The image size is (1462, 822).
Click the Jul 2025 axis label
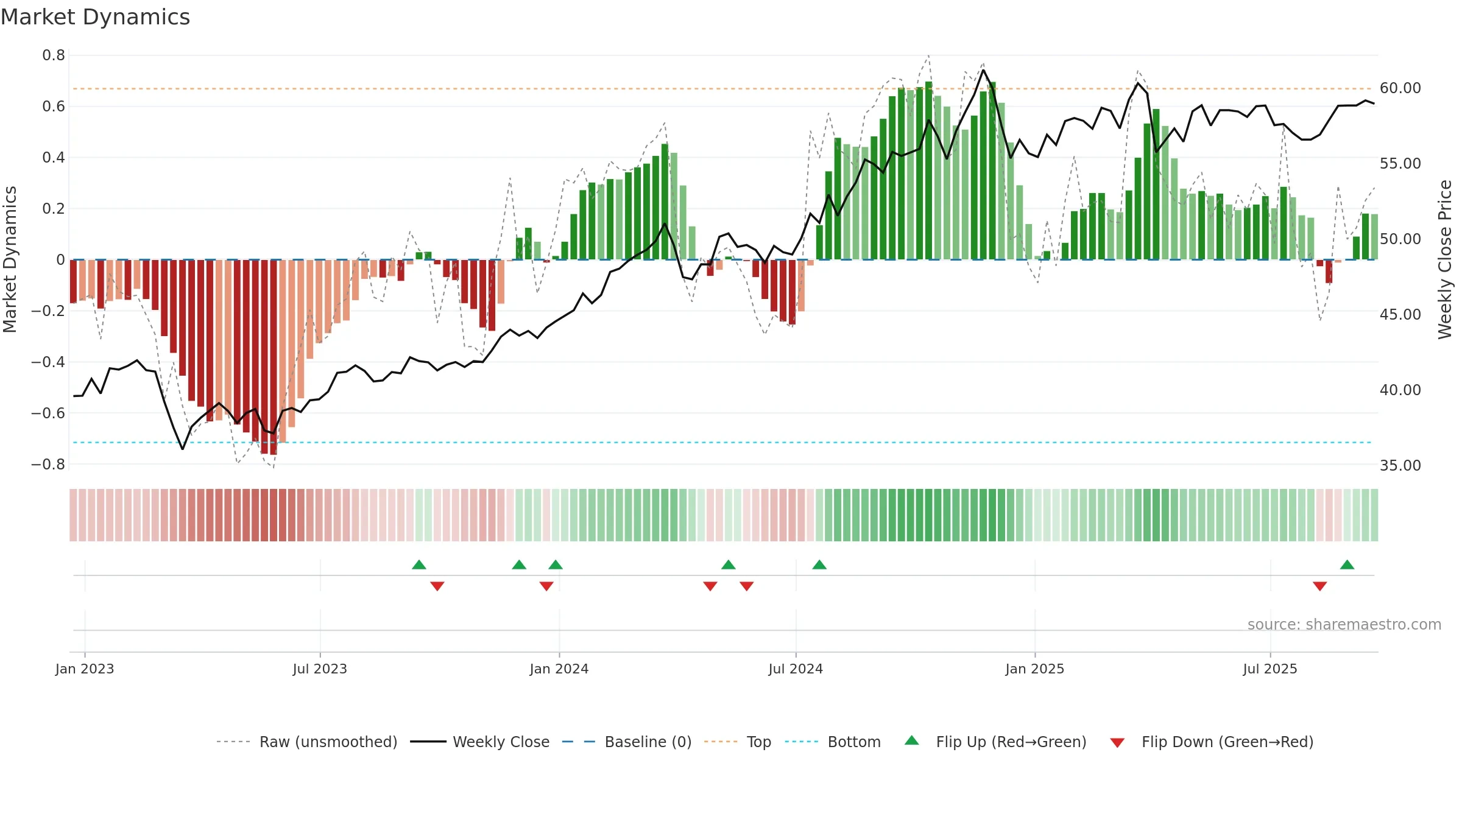(1270, 669)
